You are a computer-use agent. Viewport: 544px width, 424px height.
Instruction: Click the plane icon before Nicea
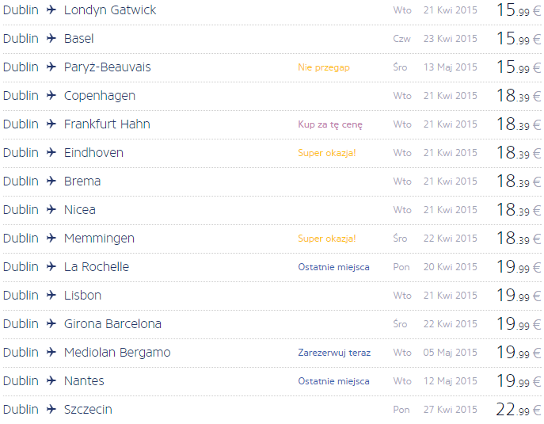click(x=51, y=209)
